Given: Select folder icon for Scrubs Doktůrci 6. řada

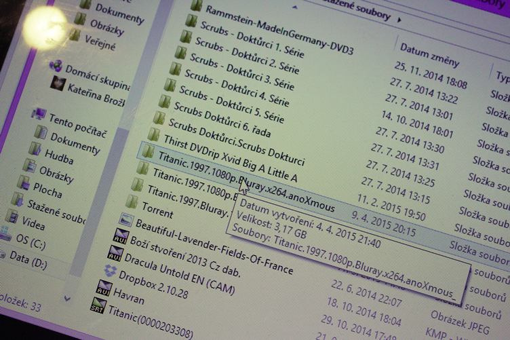Looking at the screenshot, I should (164, 102).
